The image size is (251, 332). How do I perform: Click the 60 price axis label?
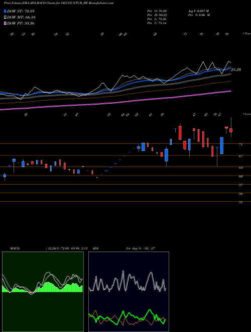tap(240, 177)
